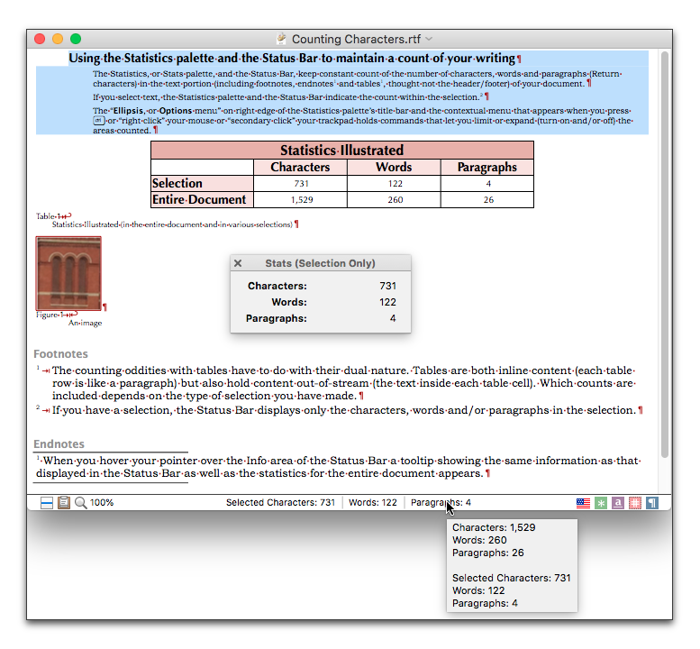Click the 'Statistics Illustrated (in the entire document...' caption
Image resolution: width=700 pixels, height=649 pixels.
coord(172,224)
